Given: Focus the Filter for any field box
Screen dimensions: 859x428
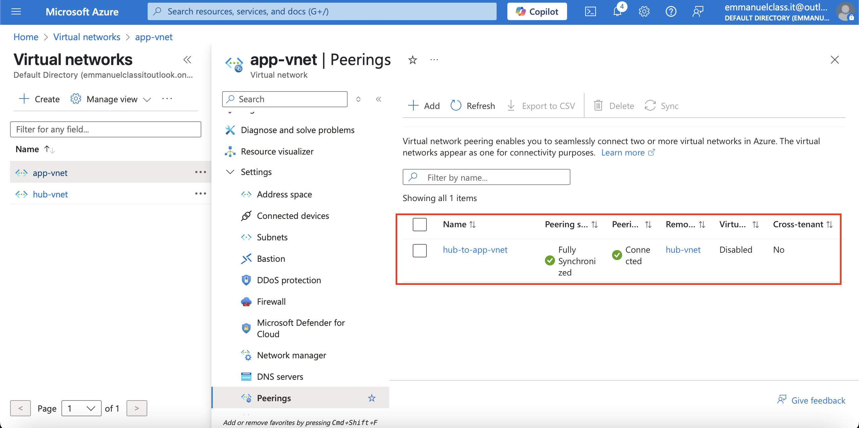Looking at the screenshot, I should coord(106,129).
